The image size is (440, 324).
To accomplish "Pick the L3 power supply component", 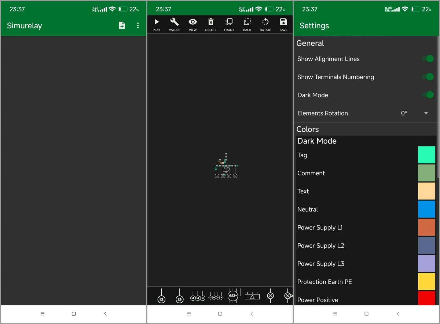I will 180,296.
